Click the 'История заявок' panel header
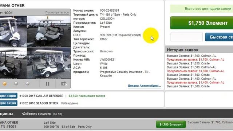Viewport: 233px width, 131px height. pos(199,50)
